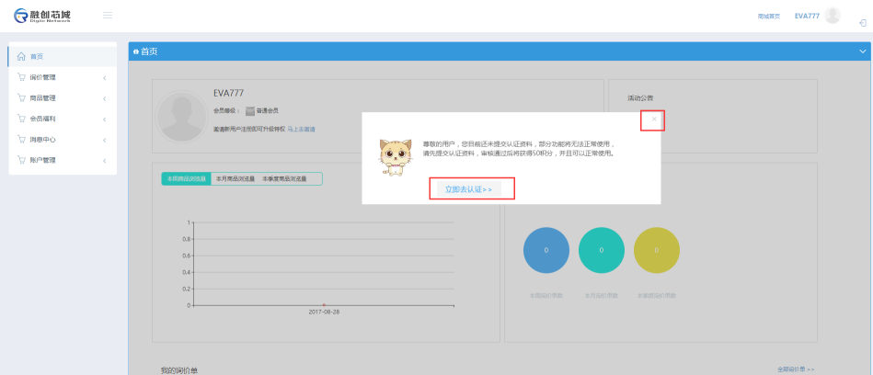Click the logout icon at top right
Viewport: 873px width, 375px height.
tap(861, 22)
